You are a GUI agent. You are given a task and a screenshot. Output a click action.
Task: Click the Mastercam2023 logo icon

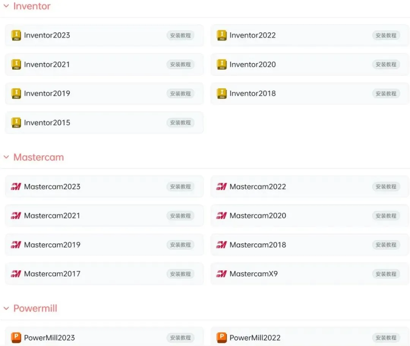coord(16,186)
